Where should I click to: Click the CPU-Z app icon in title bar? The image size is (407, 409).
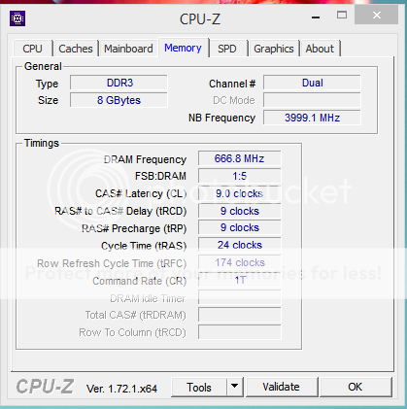(x=17, y=18)
